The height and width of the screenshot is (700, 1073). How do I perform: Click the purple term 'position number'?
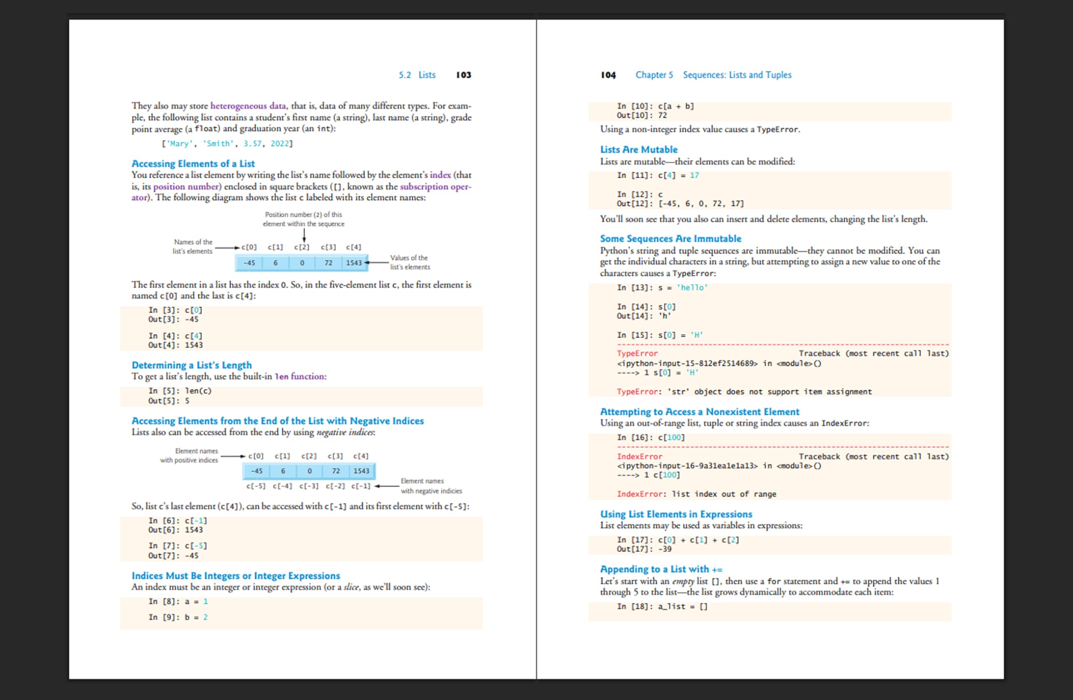(186, 186)
